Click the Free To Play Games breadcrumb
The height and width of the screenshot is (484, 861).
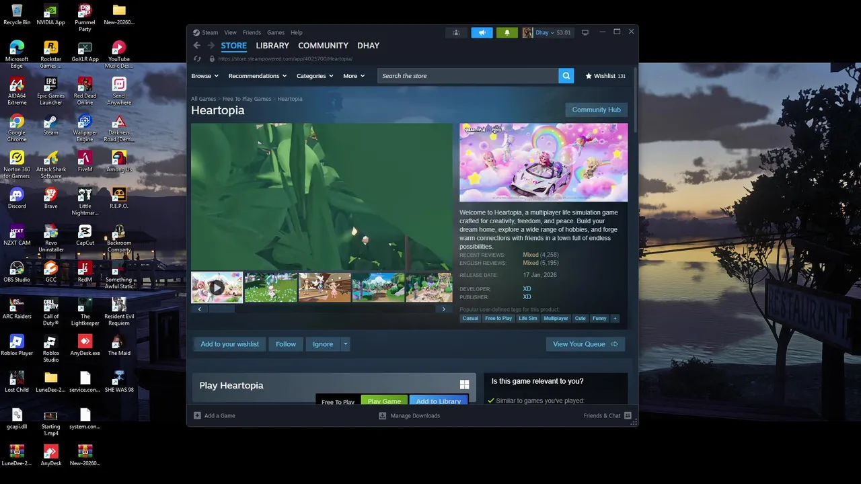(x=247, y=99)
